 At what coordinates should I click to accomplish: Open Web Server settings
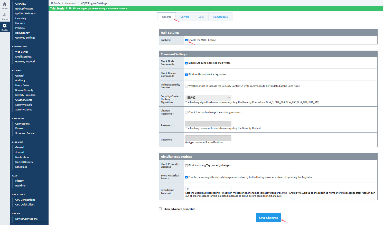(x=22, y=52)
